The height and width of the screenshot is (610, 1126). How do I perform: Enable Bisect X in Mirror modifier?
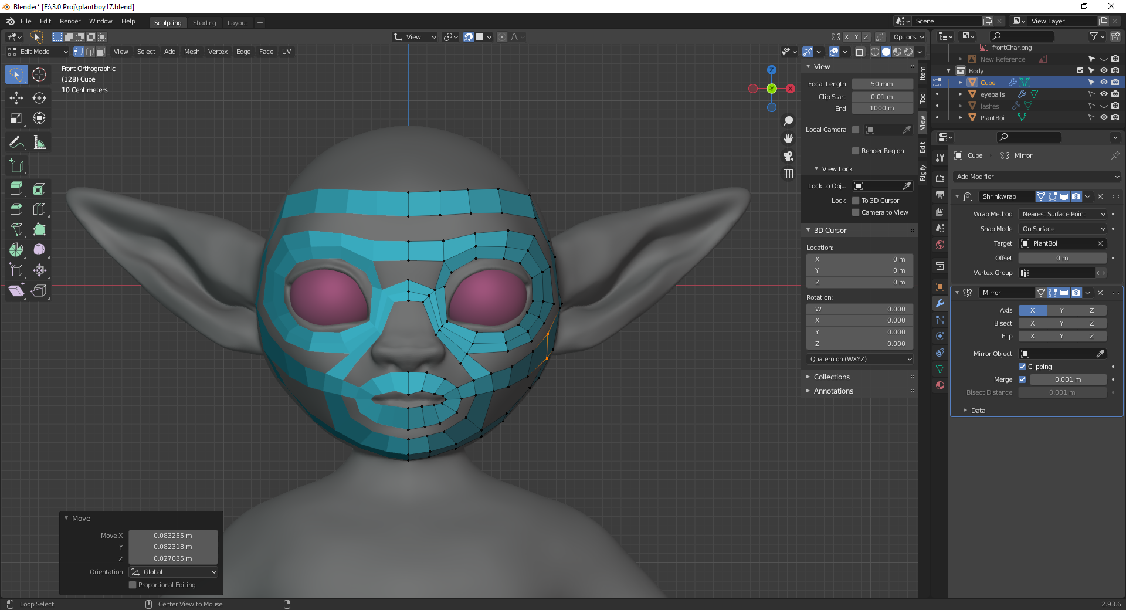tap(1033, 323)
